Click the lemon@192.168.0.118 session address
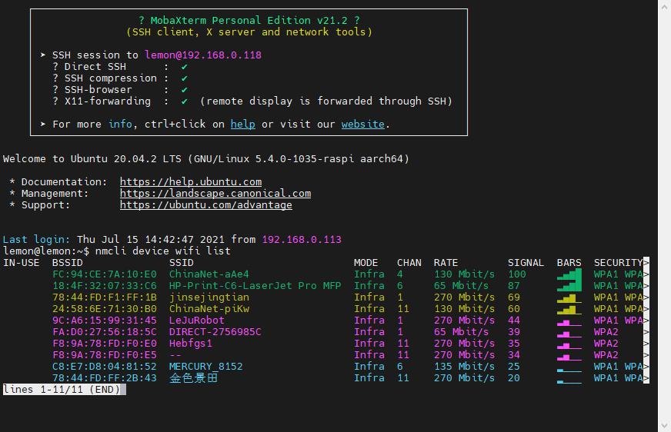671x432 pixels. point(203,55)
